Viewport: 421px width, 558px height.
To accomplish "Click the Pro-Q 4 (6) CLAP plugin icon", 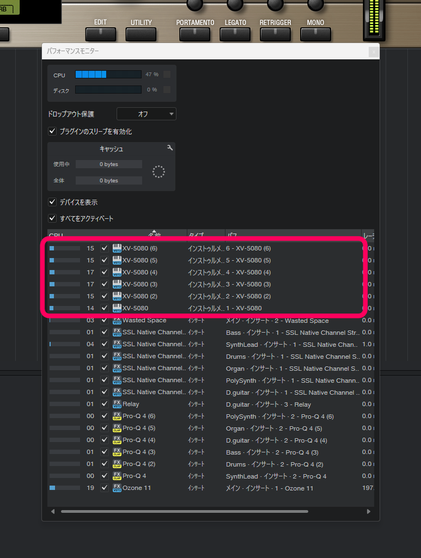I will 117,416.
